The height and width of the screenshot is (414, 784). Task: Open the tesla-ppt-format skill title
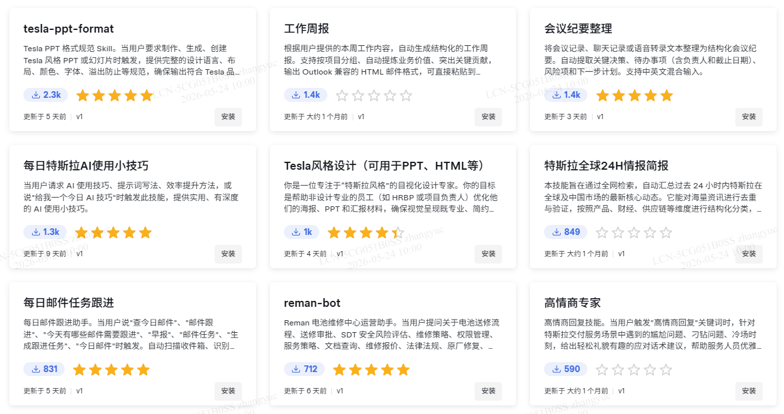point(69,29)
